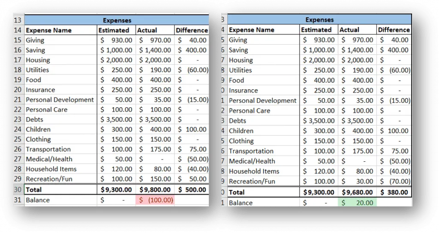Select Estimated total $9,300.00 in left table

[116, 190]
